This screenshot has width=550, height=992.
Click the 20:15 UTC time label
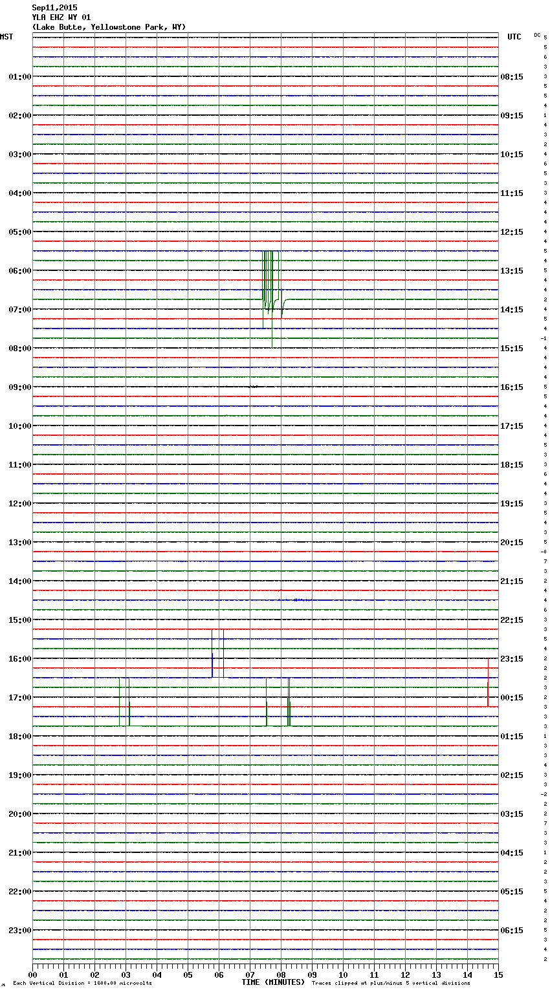pyautogui.click(x=512, y=542)
